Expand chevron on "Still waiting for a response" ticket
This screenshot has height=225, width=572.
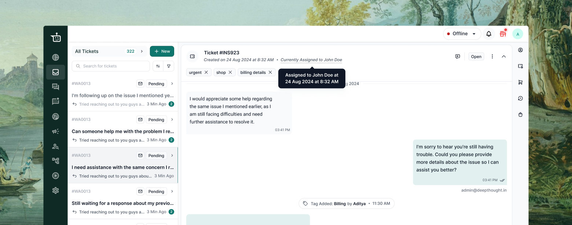[172, 191]
